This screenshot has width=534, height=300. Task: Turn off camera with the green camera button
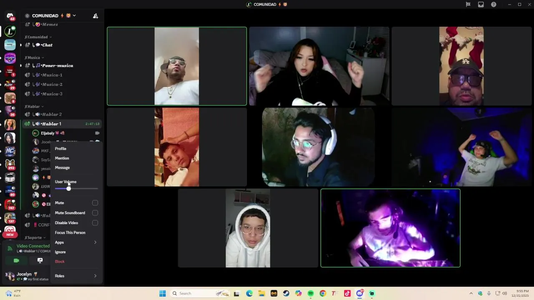click(x=16, y=260)
